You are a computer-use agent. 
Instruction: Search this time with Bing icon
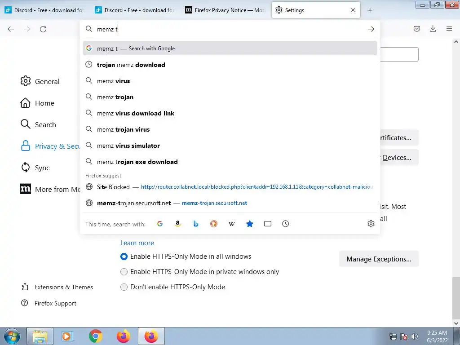click(x=196, y=224)
